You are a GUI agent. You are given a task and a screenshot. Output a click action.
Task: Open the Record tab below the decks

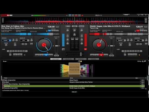pyautogui.click(x=93, y=59)
